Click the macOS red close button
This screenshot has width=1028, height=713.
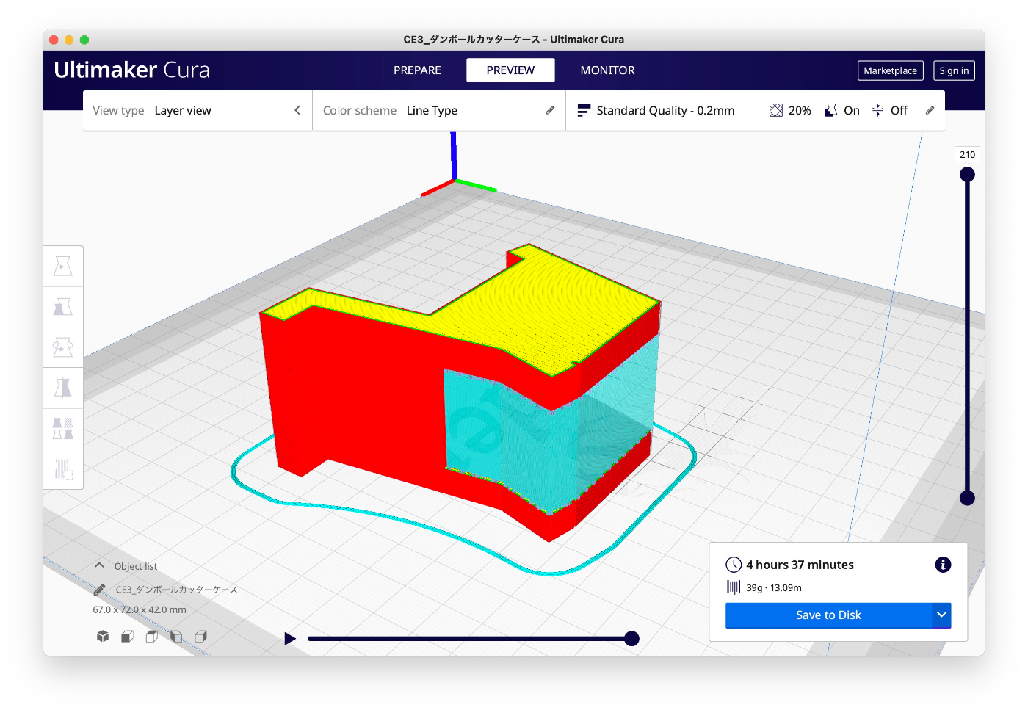point(54,40)
